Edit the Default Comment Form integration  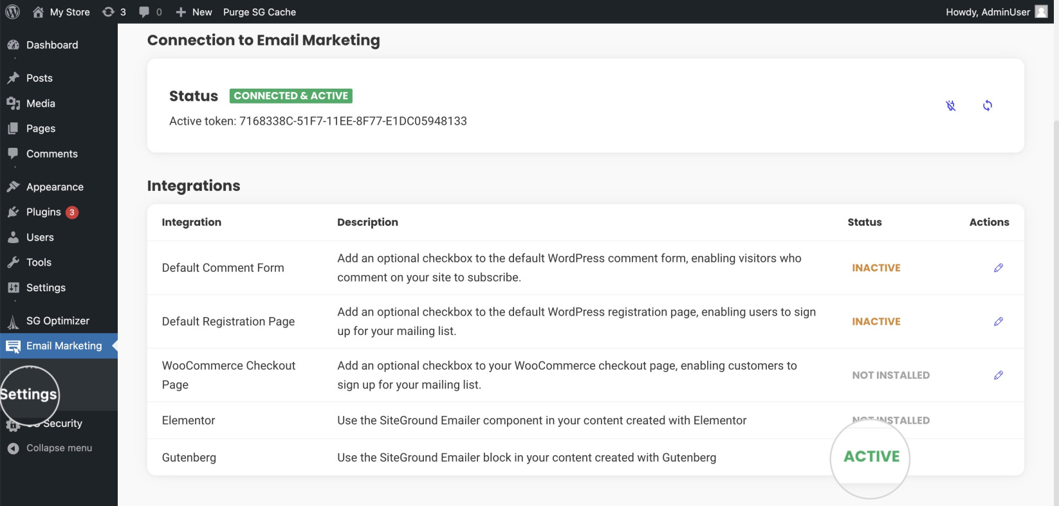point(999,267)
